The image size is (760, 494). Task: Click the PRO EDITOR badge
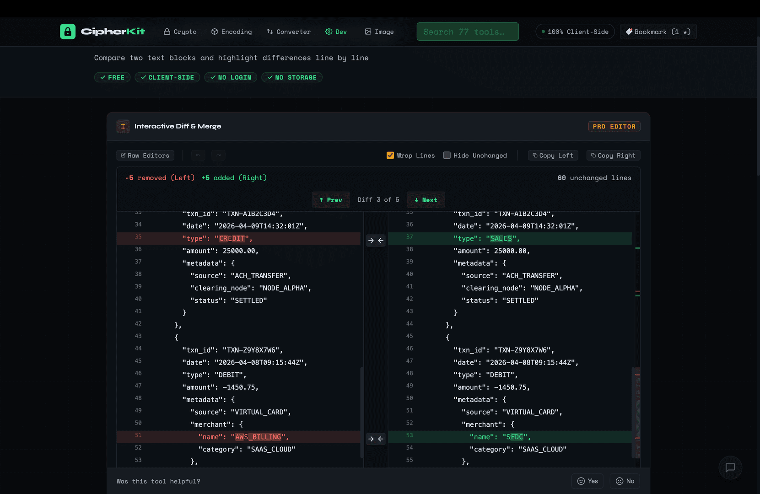(x=614, y=127)
